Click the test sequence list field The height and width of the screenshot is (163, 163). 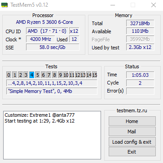pos(52,83)
